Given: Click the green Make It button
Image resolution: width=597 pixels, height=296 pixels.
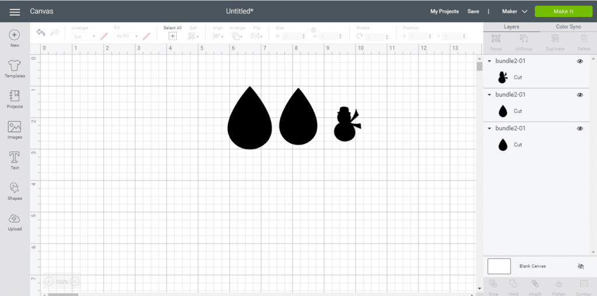Looking at the screenshot, I should pyautogui.click(x=563, y=12).
